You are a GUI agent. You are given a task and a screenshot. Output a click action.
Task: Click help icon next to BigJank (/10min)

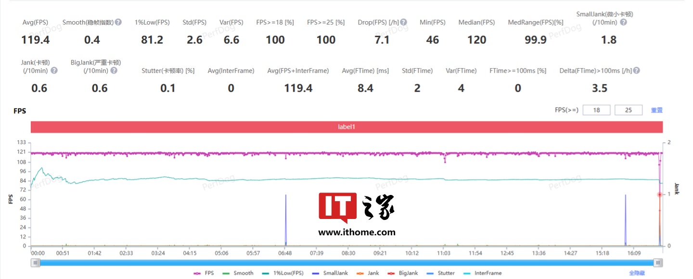[x=114, y=71]
